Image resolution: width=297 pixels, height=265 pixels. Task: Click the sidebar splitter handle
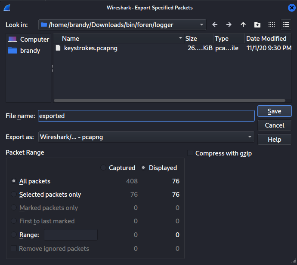pos(53,68)
